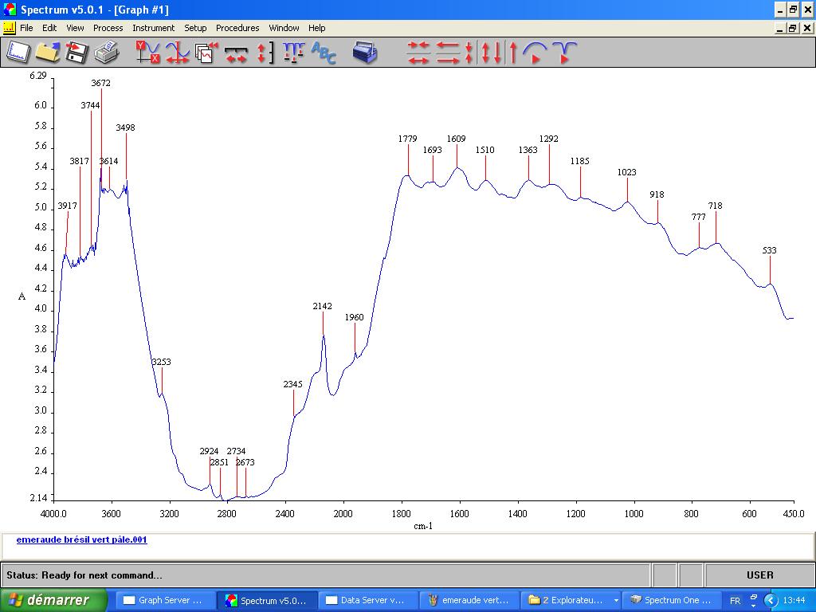
Task: Click the instrument scan icon
Action: coord(365,53)
